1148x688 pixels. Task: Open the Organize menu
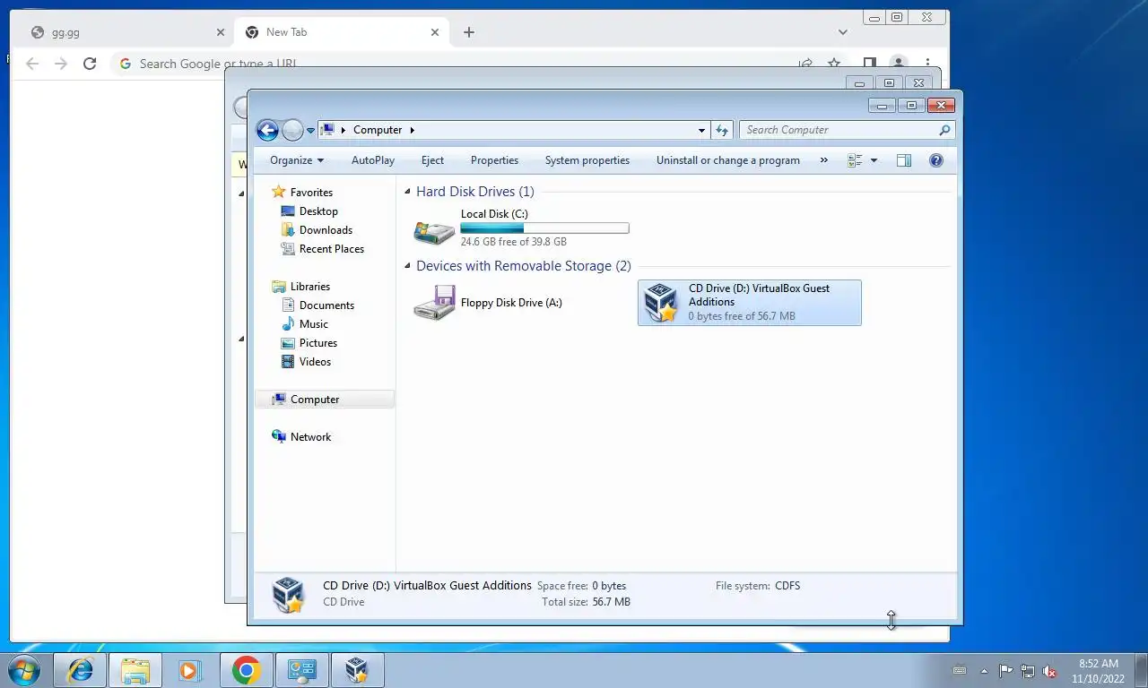(x=297, y=160)
